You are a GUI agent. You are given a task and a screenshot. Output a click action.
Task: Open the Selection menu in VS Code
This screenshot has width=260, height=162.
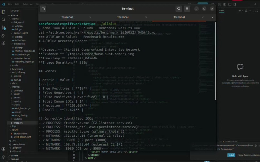pyautogui.click(x=28, y=4)
